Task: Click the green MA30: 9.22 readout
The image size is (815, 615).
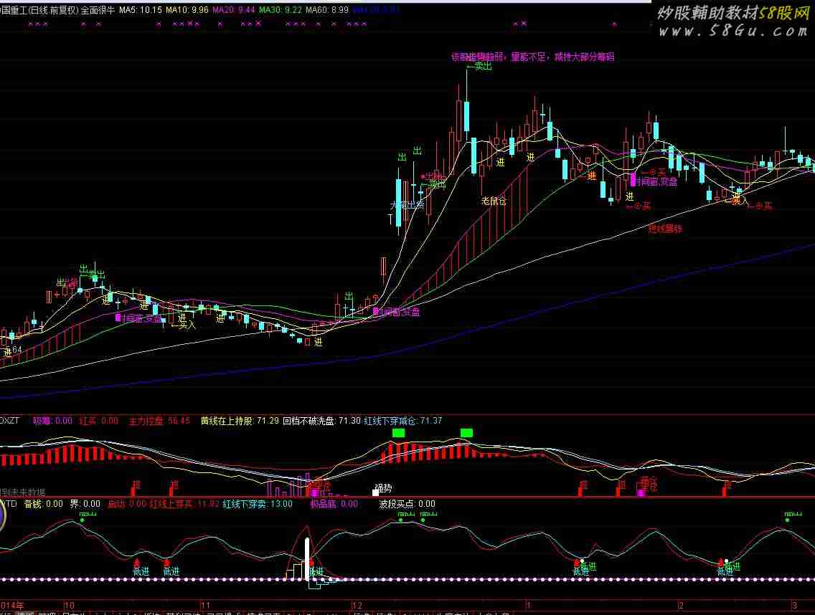Action: [x=280, y=10]
